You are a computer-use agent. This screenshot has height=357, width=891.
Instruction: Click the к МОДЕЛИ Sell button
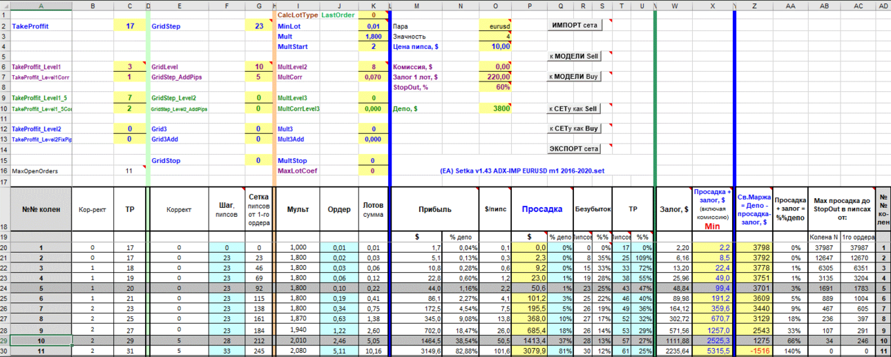coord(574,56)
